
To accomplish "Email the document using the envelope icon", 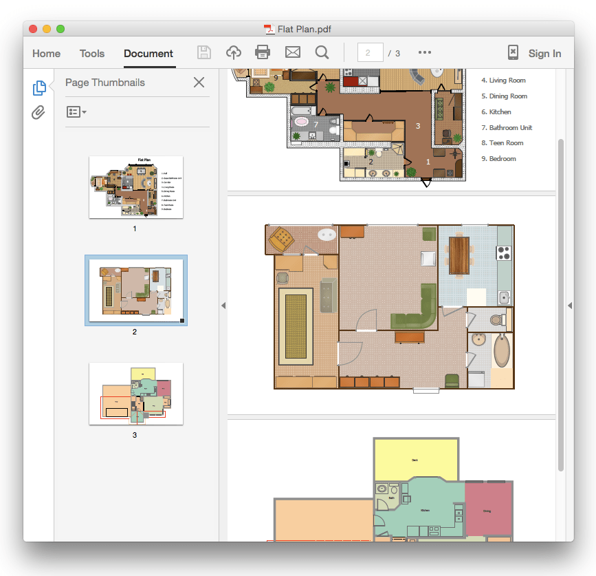I will (292, 52).
